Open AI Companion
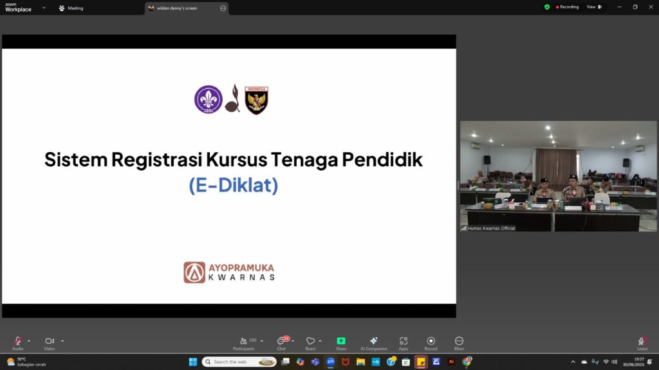659x370 pixels. click(374, 343)
